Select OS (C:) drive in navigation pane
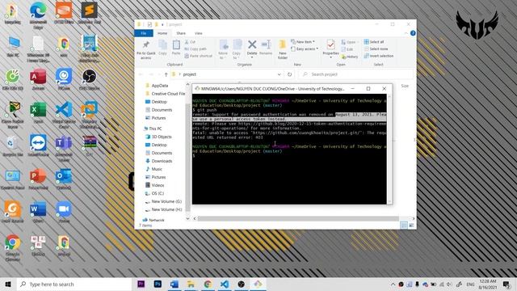 [154, 193]
